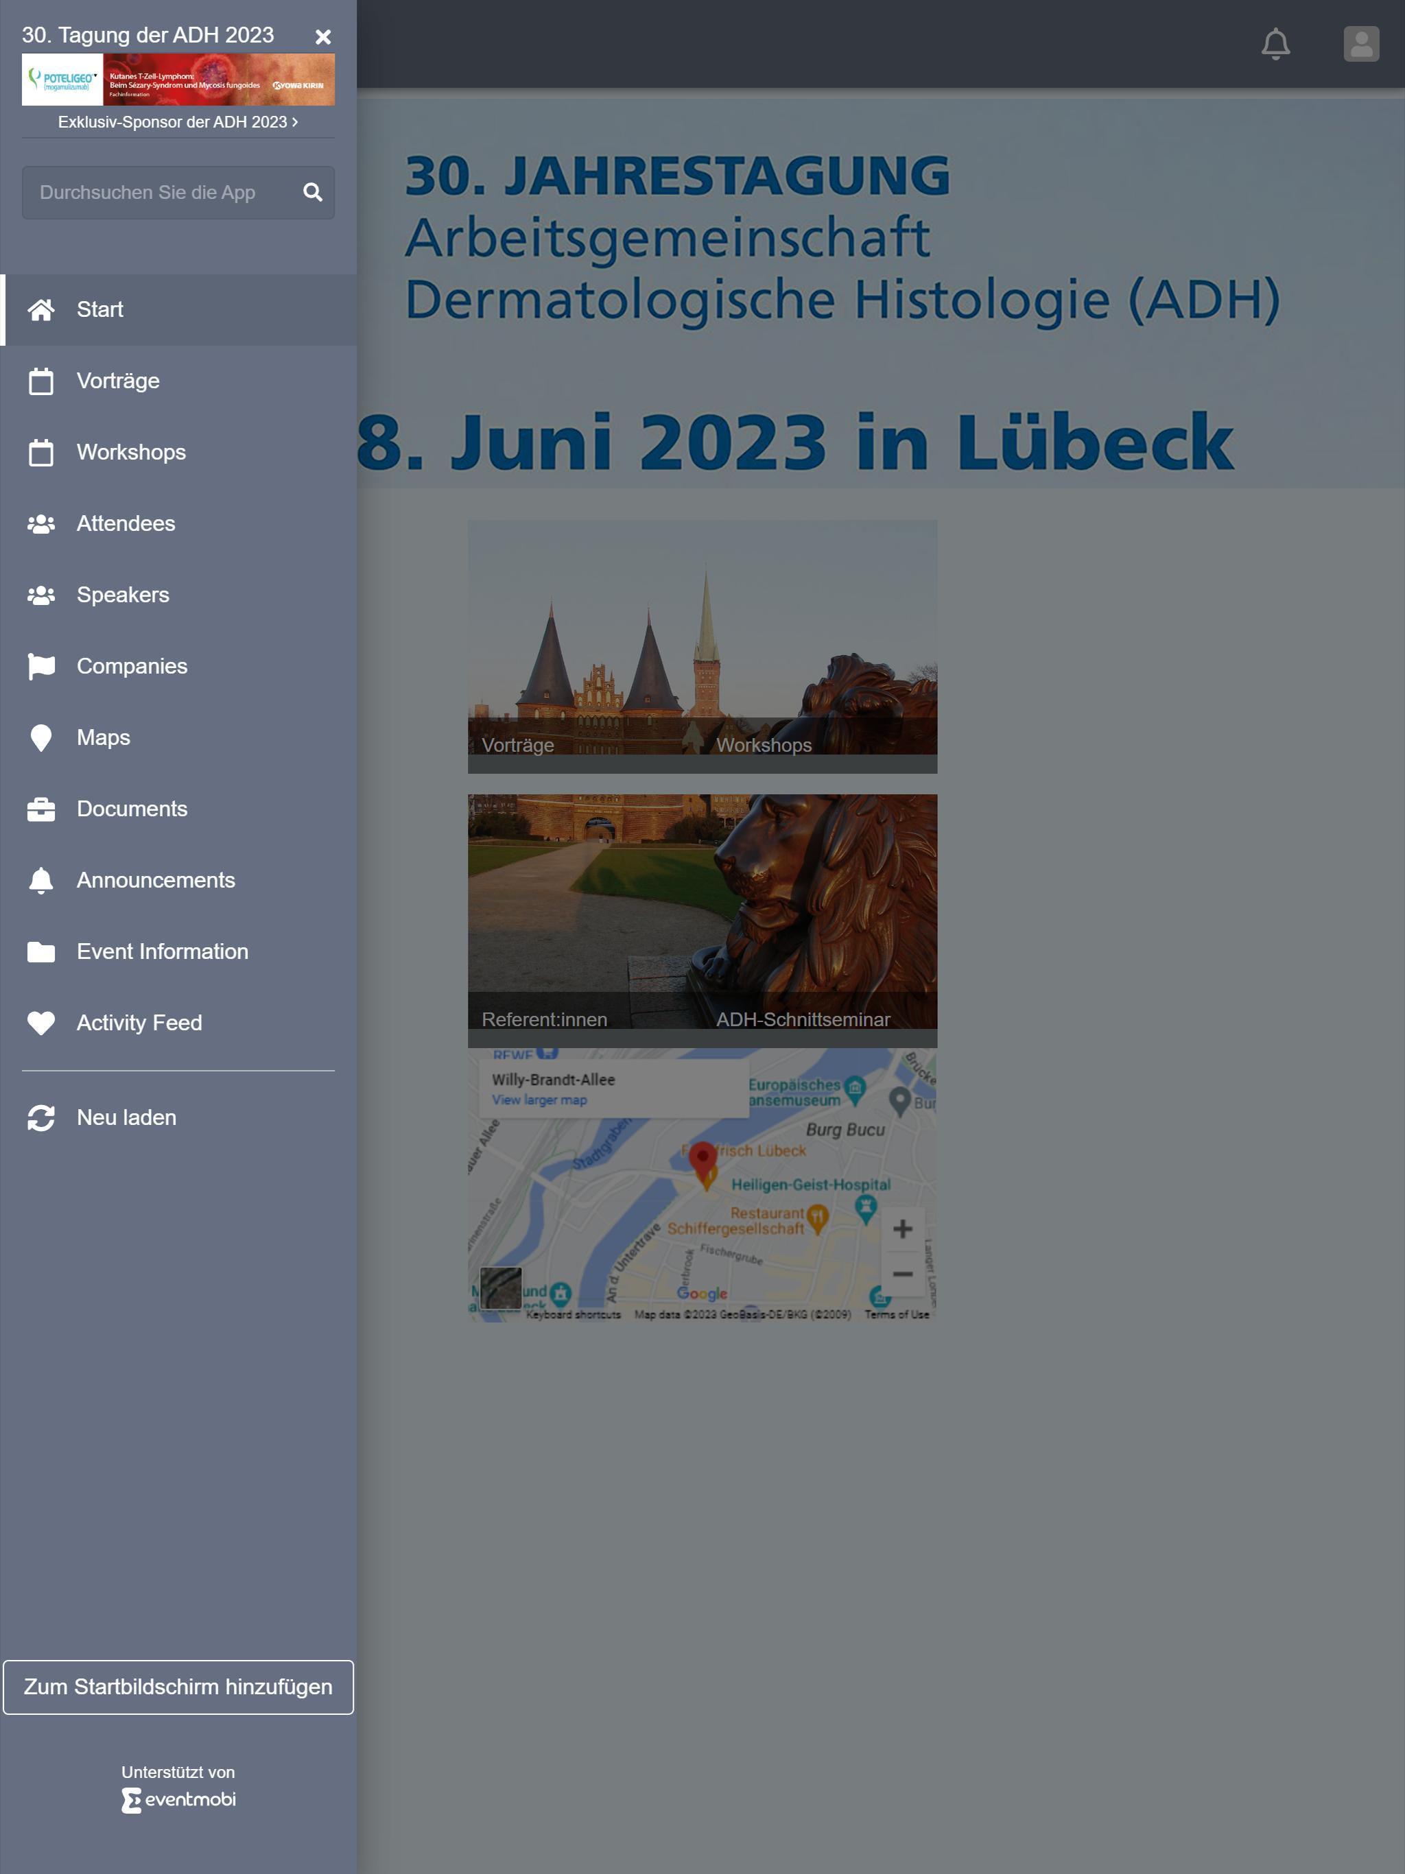The height and width of the screenshot is (1874, 1405).
Task: Open the ADH-Schnittseminar tile
Action: coord(820,921)
